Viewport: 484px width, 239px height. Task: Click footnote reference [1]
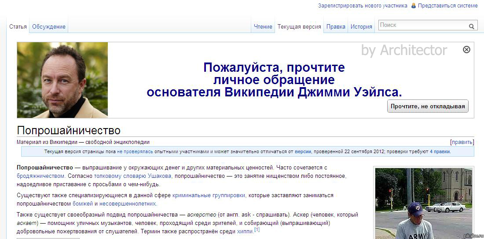click(257, 229)
